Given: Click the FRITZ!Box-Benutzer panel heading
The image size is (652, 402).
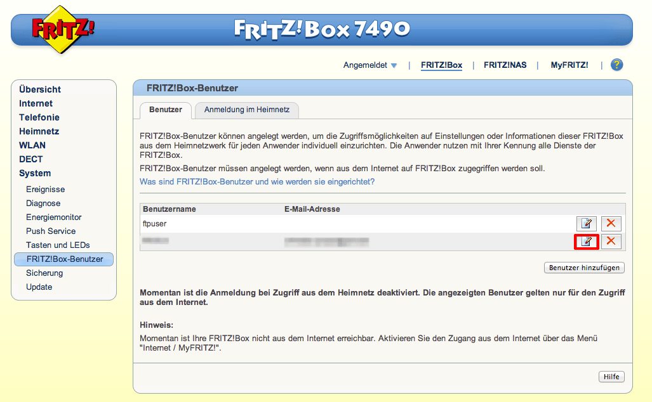Looking at the screenshot, I should click(x=192, y=88).
